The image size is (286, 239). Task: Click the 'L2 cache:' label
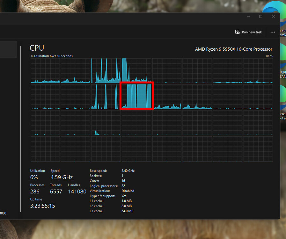97,206
